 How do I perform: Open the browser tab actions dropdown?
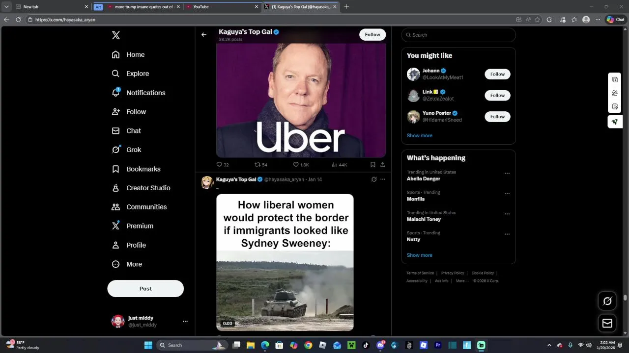coord(6,7)
